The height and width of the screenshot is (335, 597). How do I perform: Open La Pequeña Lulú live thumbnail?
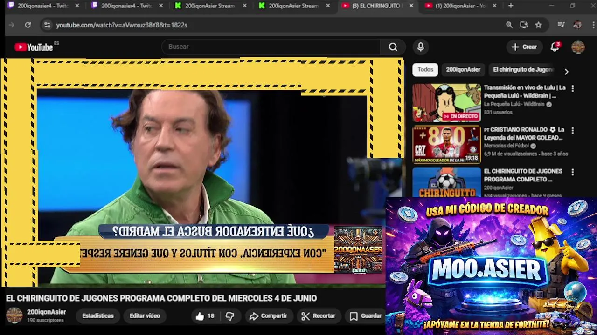pos(446,103)
